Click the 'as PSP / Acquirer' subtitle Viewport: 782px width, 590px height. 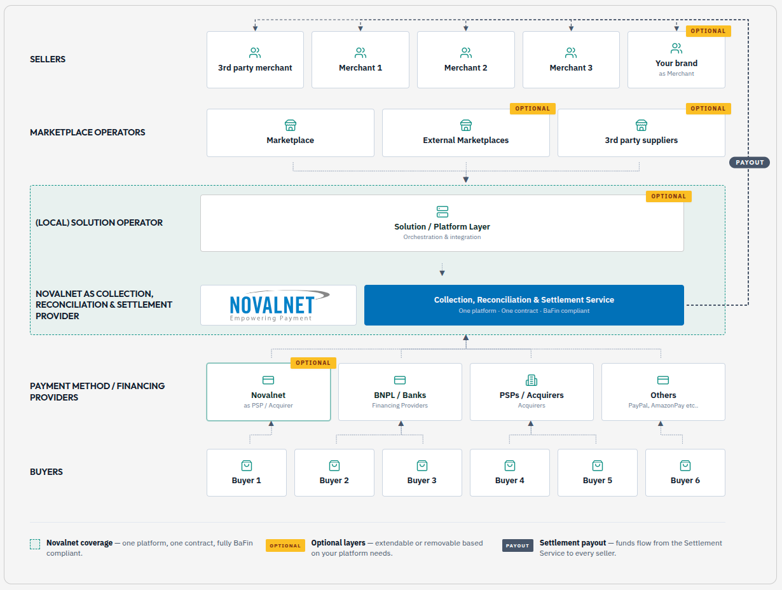click(268, 406)
